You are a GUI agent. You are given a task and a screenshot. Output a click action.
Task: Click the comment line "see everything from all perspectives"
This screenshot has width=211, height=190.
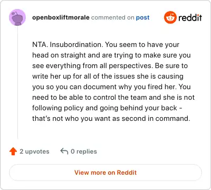point(110,66)
